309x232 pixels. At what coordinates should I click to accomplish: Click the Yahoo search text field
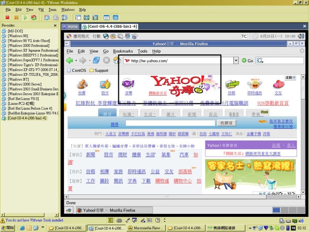pos(170,123)
